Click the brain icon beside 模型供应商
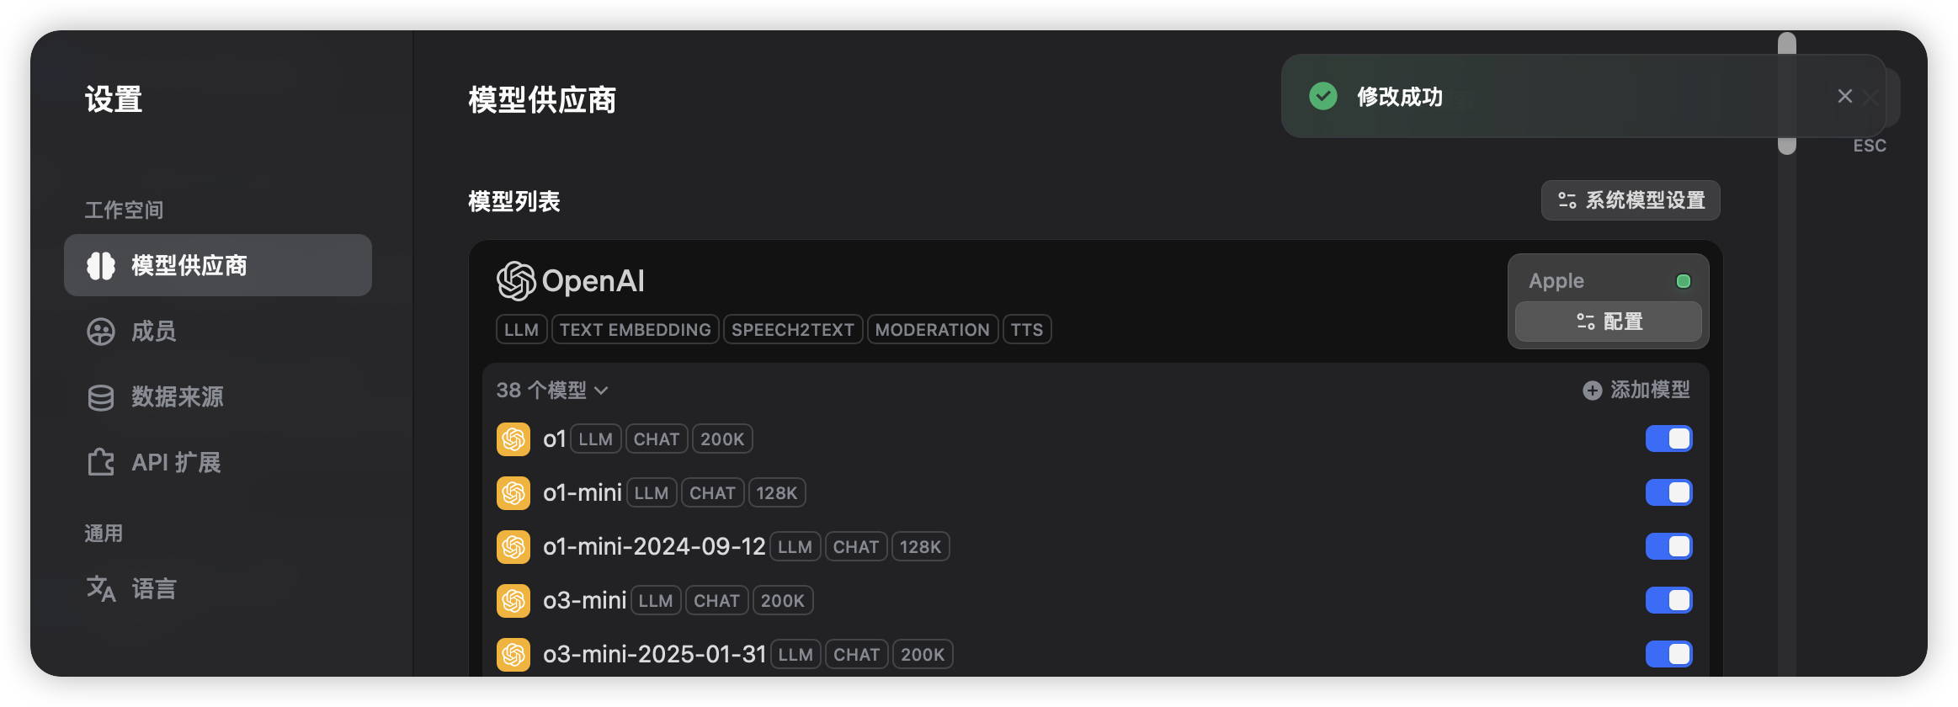The width and height of the screenshot is (1958, 707). tap(101, 266)
